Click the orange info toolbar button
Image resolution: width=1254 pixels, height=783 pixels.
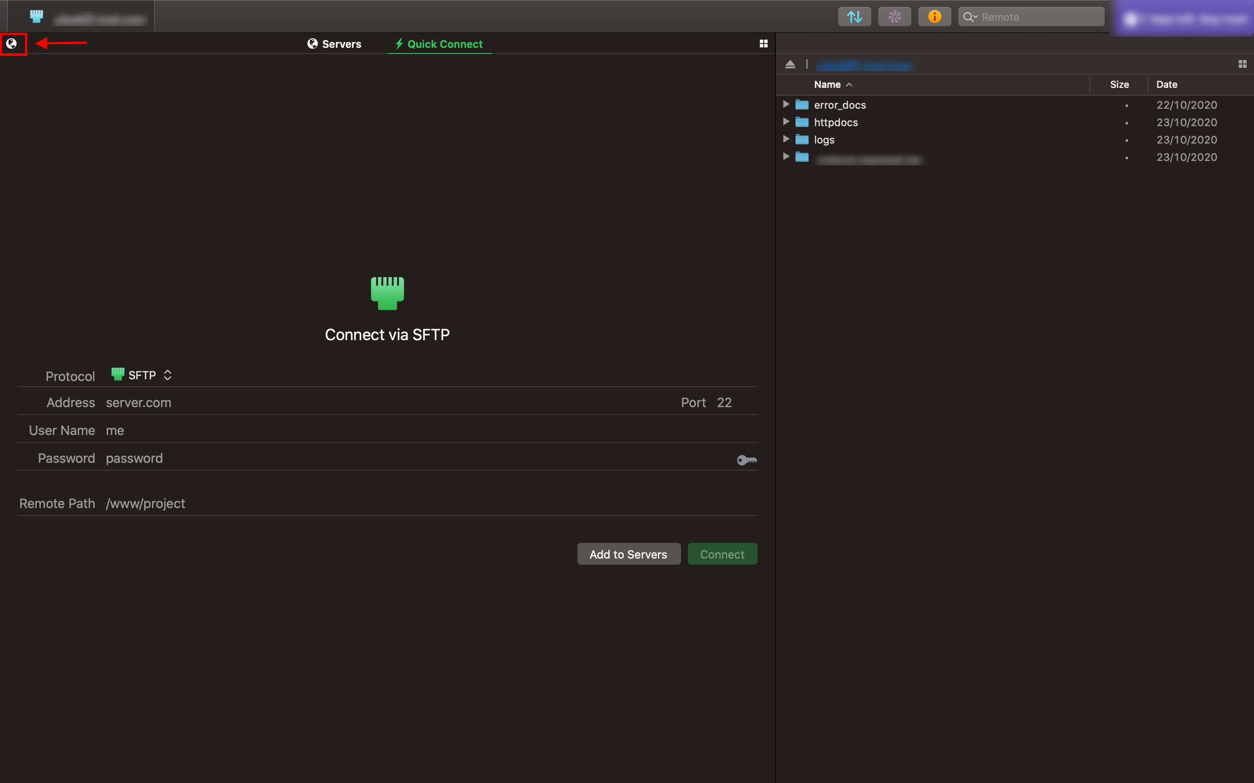pyautogui.click(x=934, y=17)
